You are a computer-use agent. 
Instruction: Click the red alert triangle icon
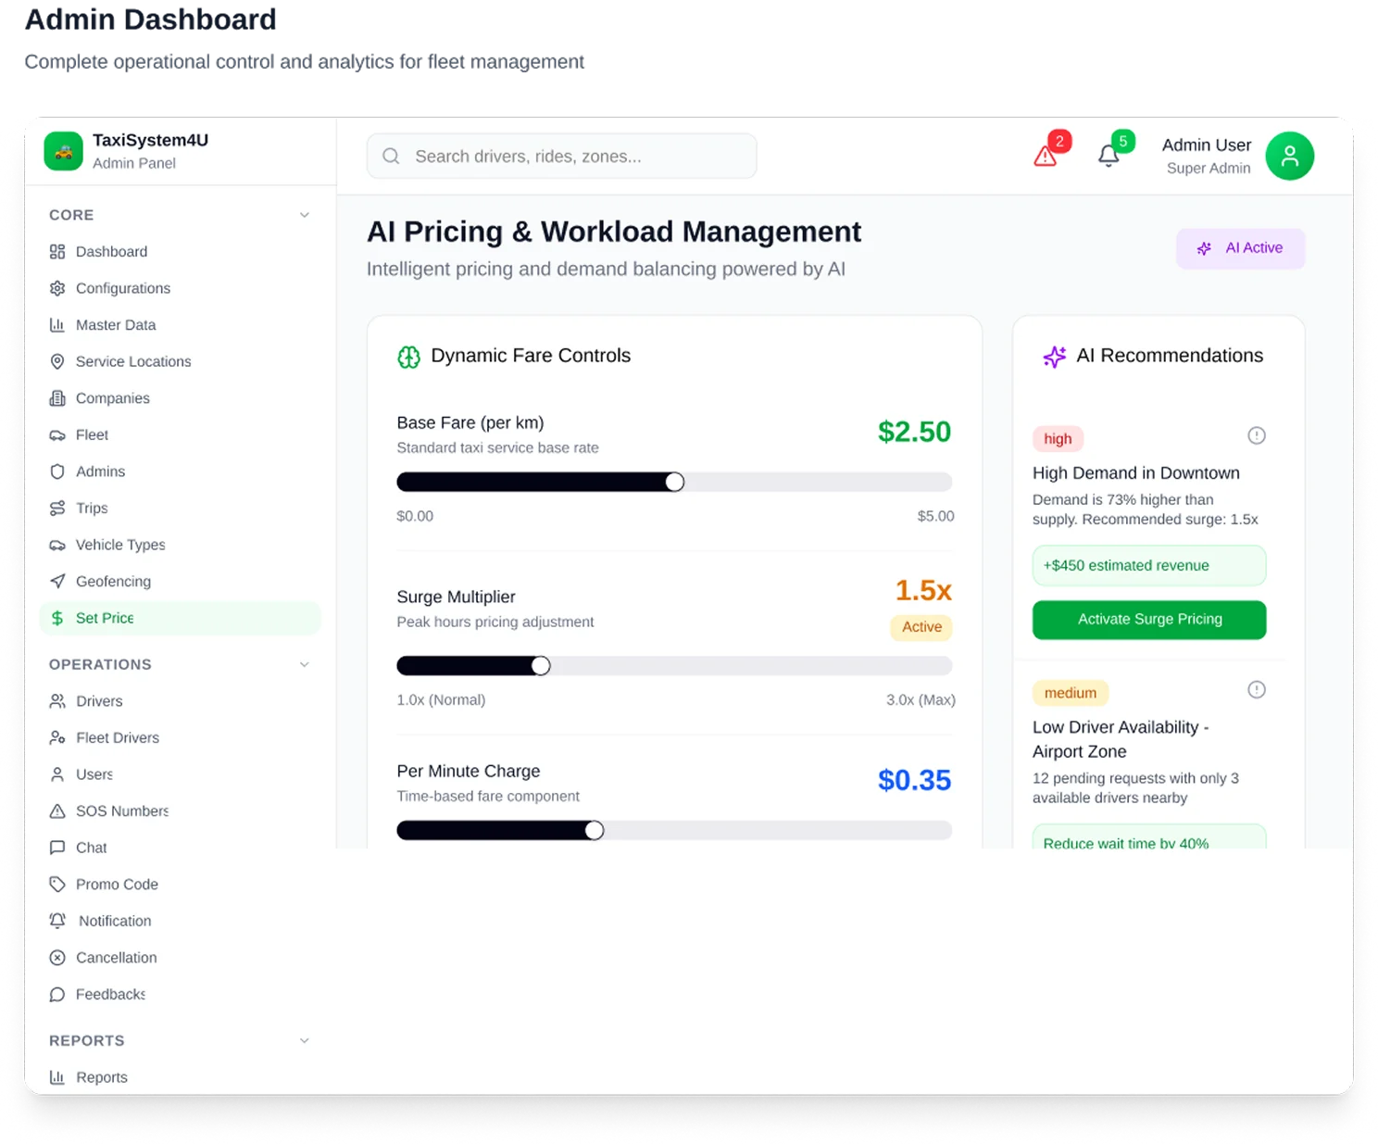click(1046, 156)
